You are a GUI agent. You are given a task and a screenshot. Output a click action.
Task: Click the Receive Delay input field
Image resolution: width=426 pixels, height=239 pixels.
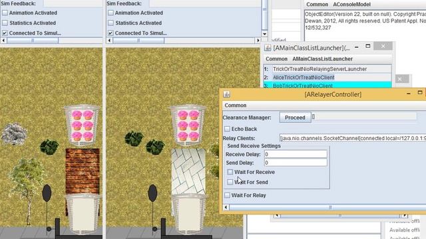click(296, 154)
